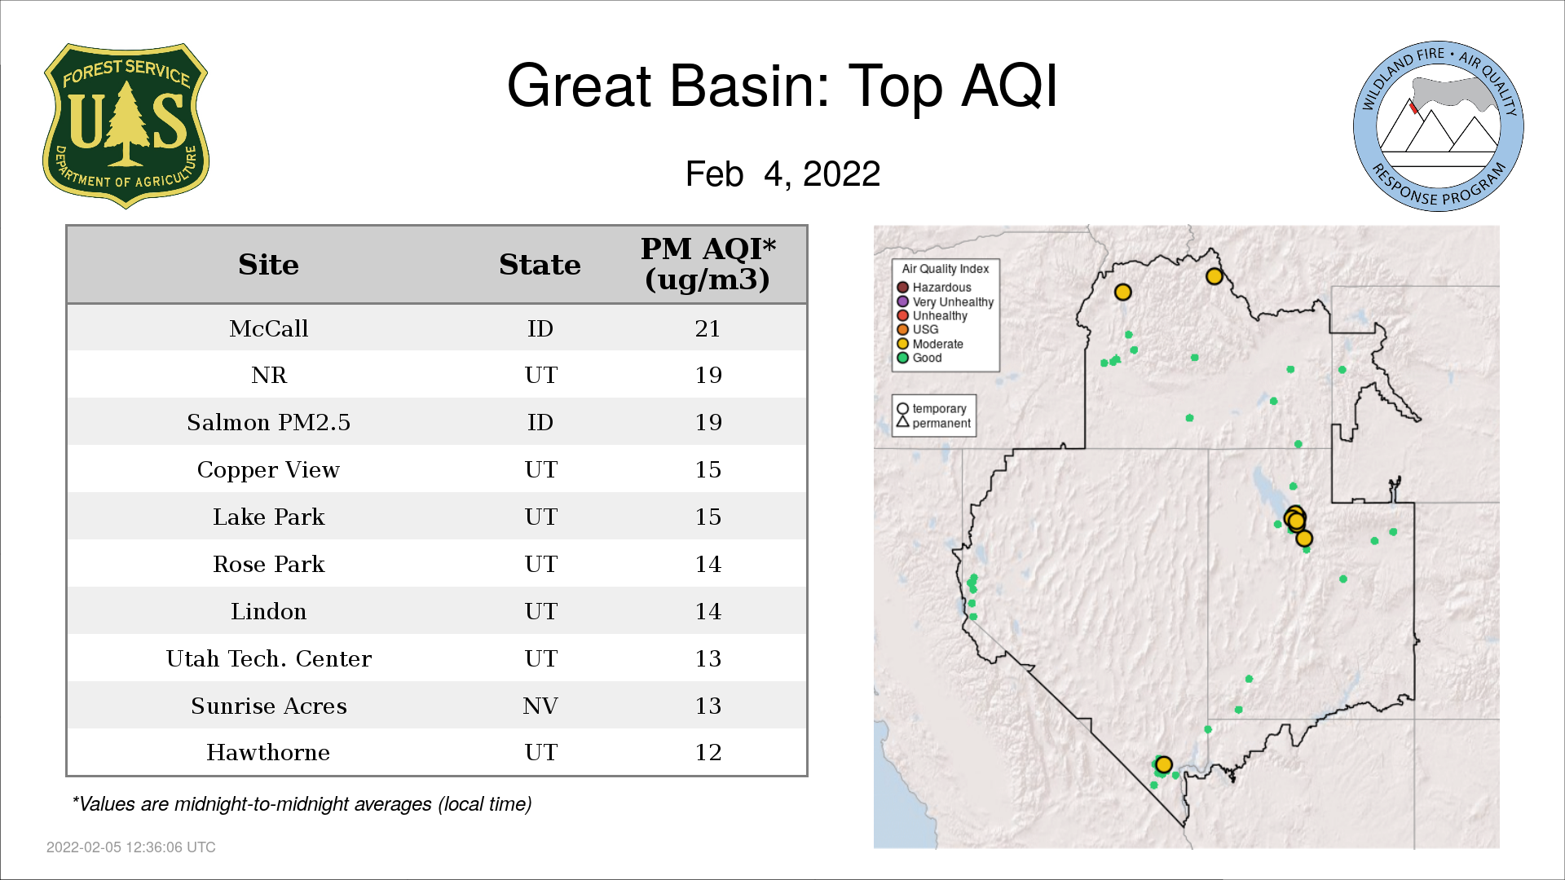This screenshot has height=880, width=1565.
Task: Click the AQI value 19 in Salmon PM2.5 row
Action: point(708,422)
